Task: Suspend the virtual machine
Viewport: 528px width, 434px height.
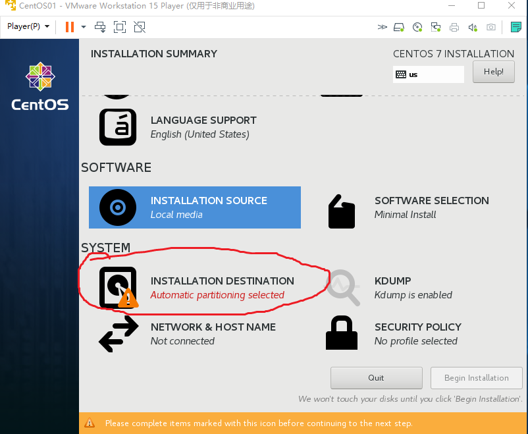Action: tap(69, 27)
